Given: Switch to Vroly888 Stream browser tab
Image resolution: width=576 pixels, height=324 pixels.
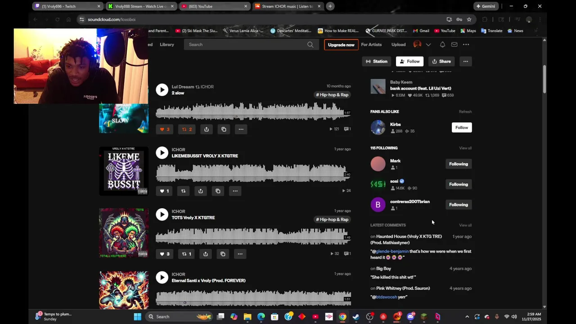Looking at the screenshot, I should coord(141,6).
